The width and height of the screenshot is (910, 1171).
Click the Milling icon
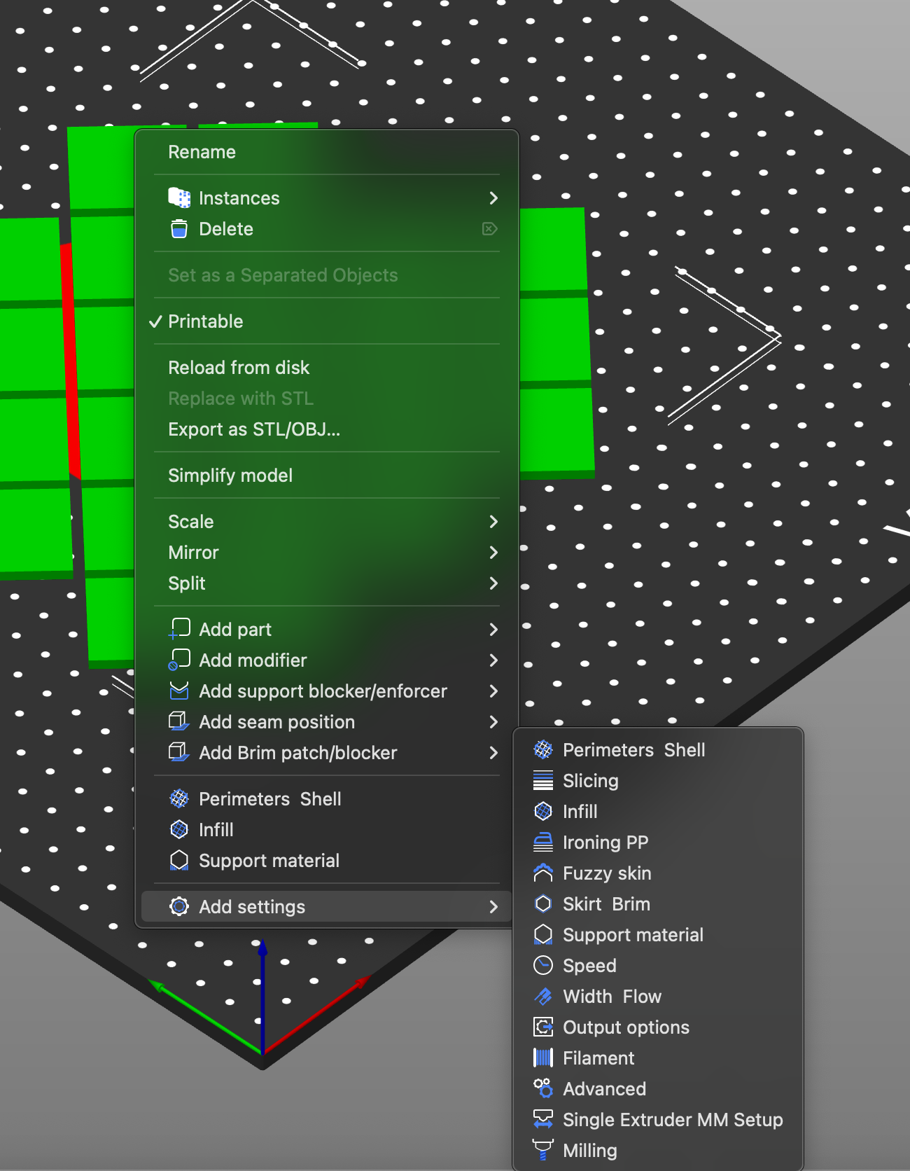[x=543, y=1150]
